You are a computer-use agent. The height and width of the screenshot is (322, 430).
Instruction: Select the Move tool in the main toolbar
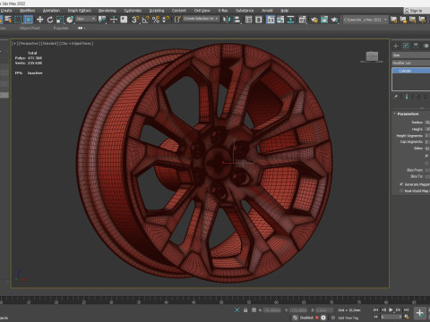pos(39,20)
